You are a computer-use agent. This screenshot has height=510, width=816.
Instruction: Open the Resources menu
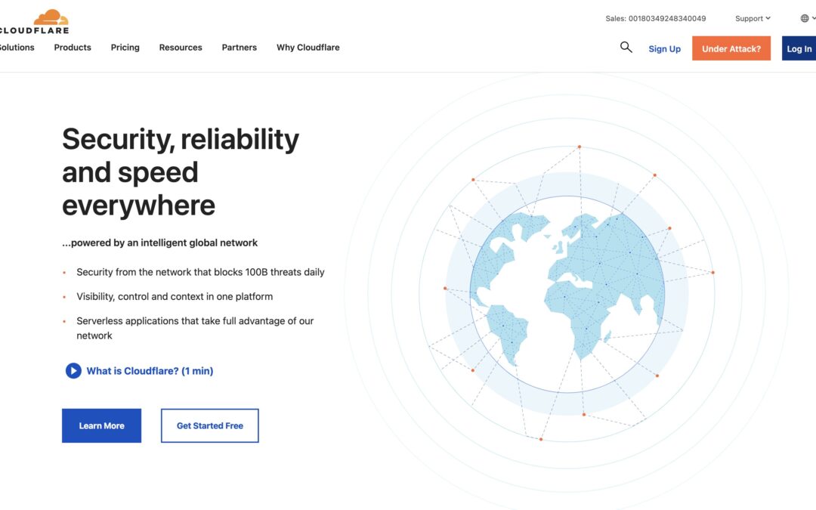pos(181,48)
